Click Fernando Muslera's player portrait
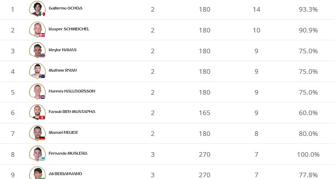 click(37, 154)
